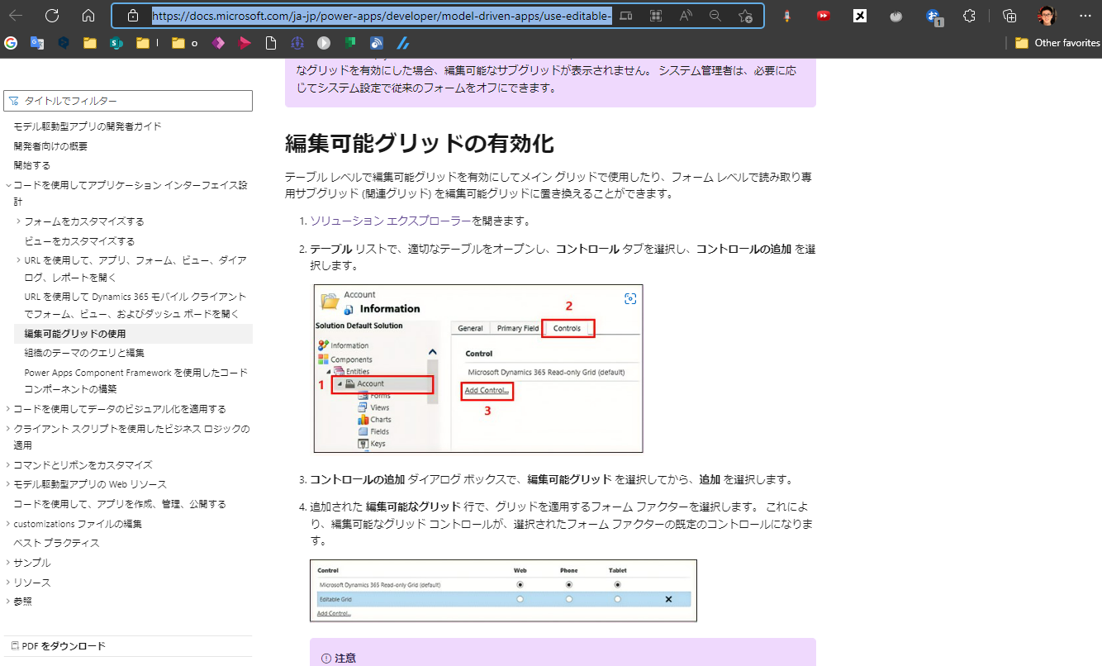Expand the サンプル node

point(8,563)
